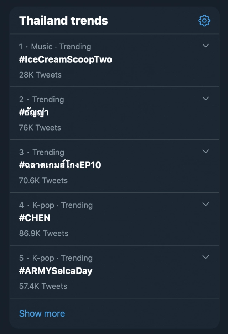Viewport: 228px width, 334px height.
Task: Expand options chevron for #ARMYSelcaDay trend
Action: tap(206, 257)
